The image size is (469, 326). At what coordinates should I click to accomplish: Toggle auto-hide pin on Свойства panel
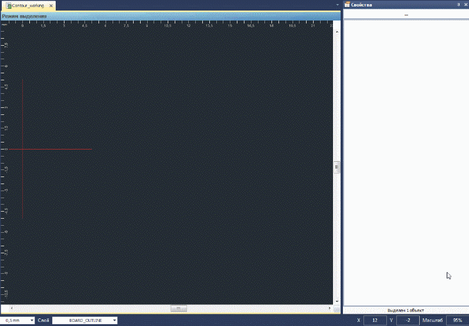458,5
